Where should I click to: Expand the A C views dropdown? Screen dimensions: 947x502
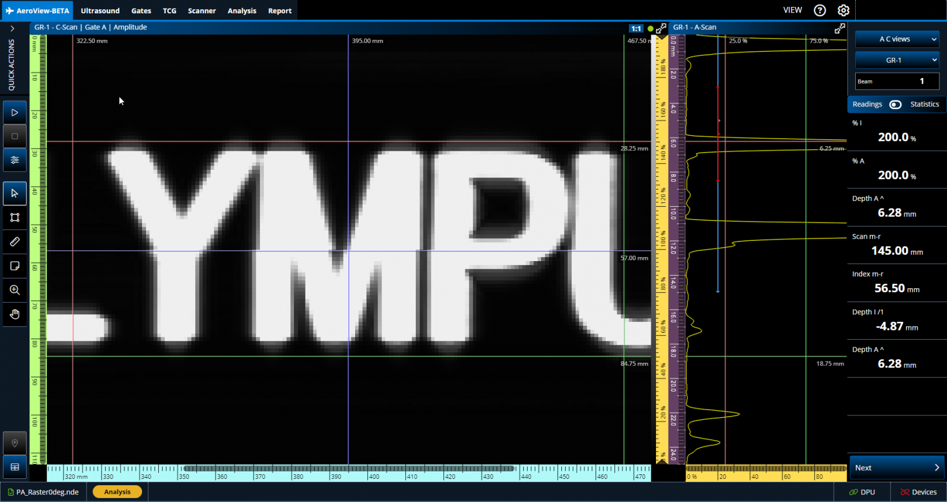(x=897, y=39)
